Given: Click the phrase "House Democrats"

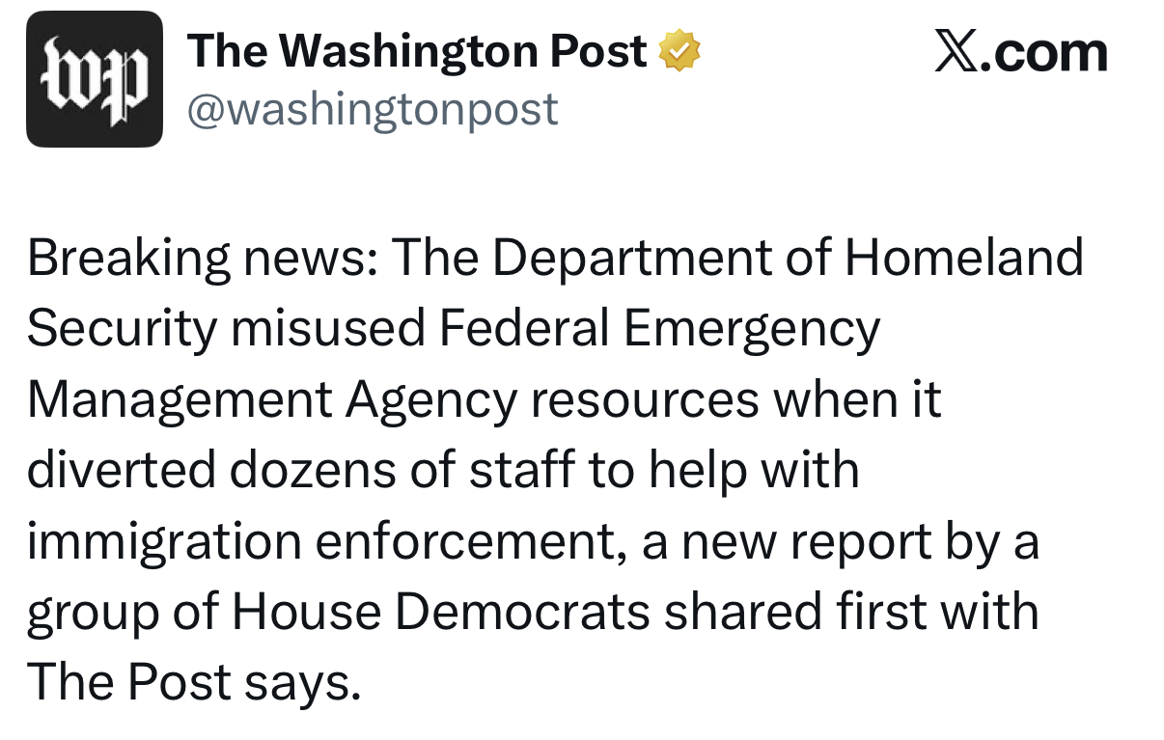Looking at the screenshot, I should (x=442, y=612).
